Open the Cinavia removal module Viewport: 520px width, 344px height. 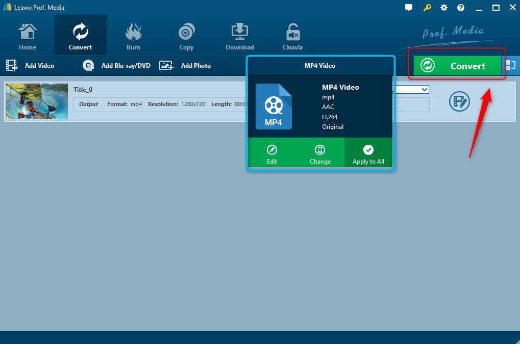pyautogui.click(x=292, y=37)
